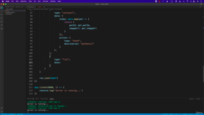Image resolution: width=204 pixels, height=115 pixels.
Task: Click the Split Editor icon
Action: [200, 7]
